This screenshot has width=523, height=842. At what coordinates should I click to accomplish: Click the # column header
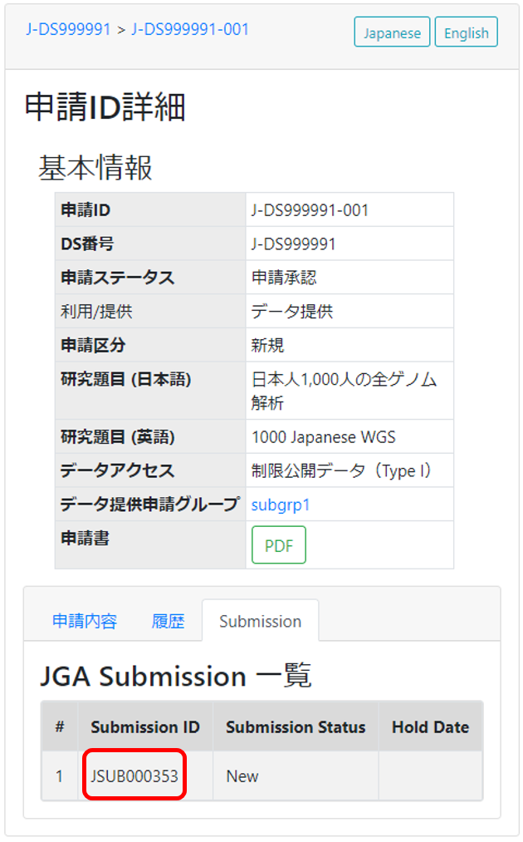pyautogui.click(x=60, y=727)
